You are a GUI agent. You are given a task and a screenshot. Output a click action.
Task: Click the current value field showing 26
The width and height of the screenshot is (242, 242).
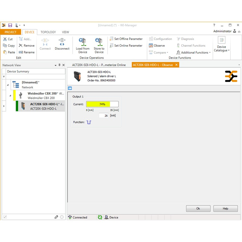[104, 116]
